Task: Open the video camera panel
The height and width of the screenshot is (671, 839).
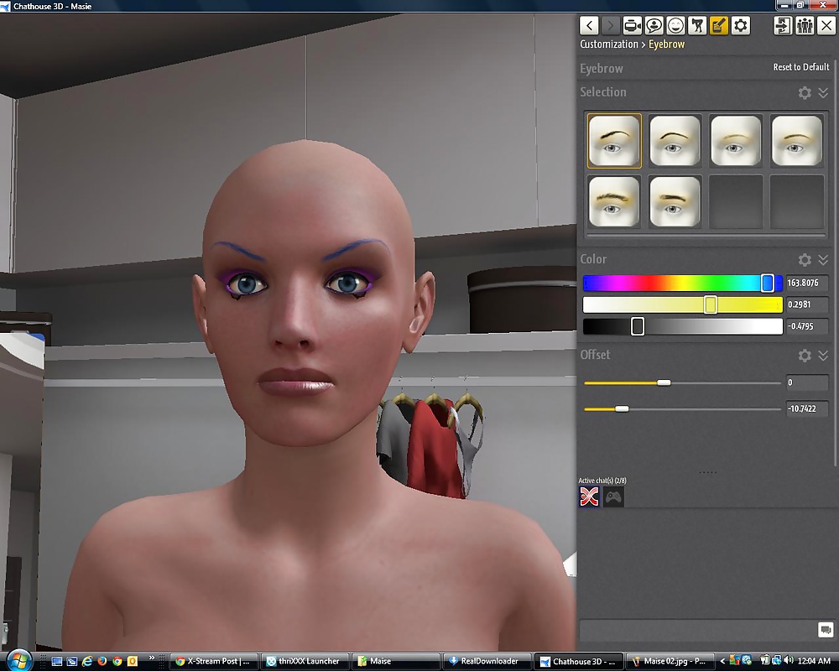Action: tap(632, 26)
